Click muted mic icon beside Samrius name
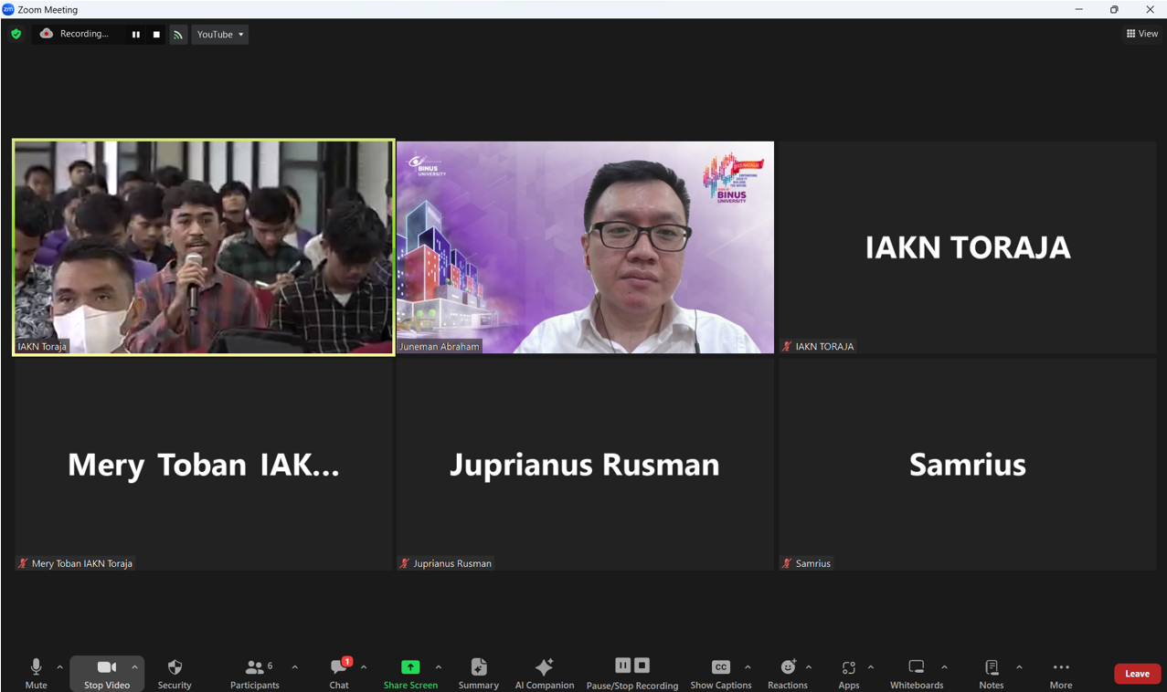The width and height of the screenshot is (1167, 692). point(787,563)
